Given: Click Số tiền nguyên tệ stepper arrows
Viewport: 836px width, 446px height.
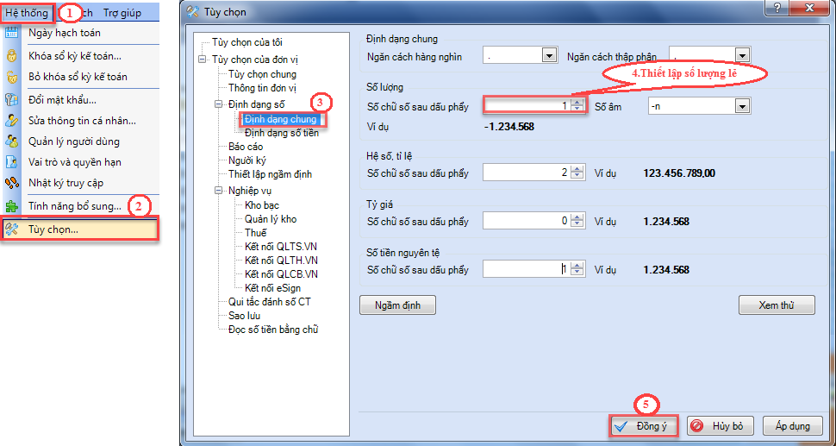Looking at the screenshot, I should pos(577,269).
